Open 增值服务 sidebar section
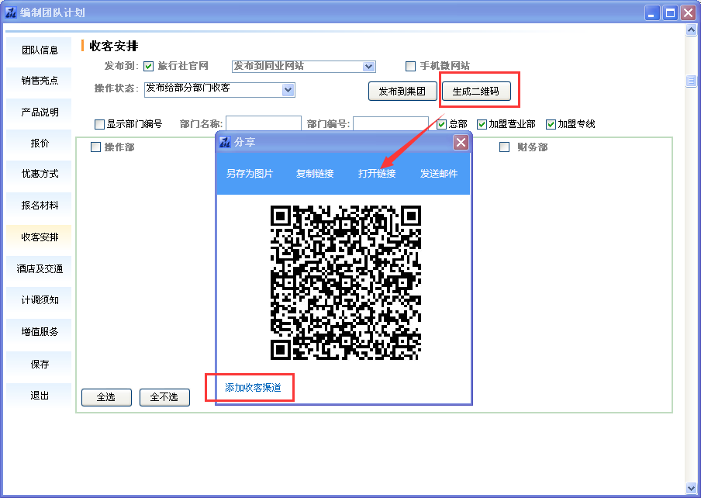Image resolution: width=701 pixels, height=498 pixels. (40, 332)
